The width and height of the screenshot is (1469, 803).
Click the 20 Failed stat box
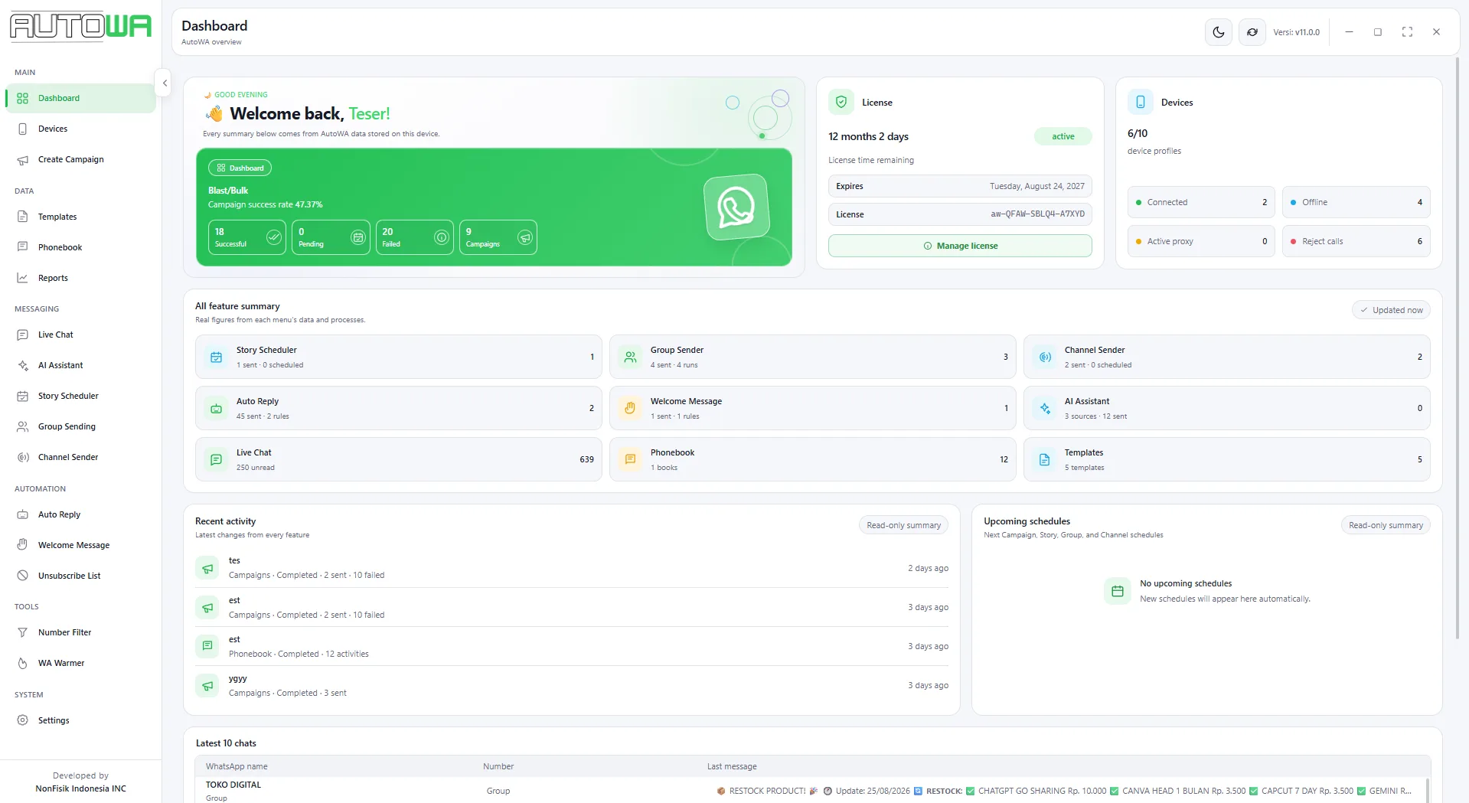coord(415,237)
